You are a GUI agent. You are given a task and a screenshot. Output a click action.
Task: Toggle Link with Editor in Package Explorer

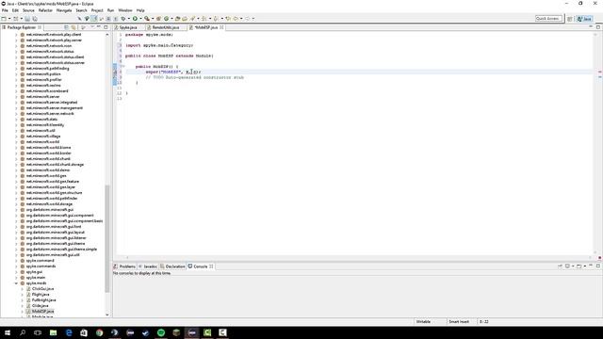[x=73, y=27]
